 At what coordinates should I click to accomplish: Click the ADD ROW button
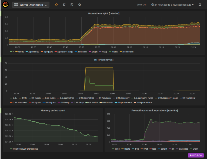point(196,155)
